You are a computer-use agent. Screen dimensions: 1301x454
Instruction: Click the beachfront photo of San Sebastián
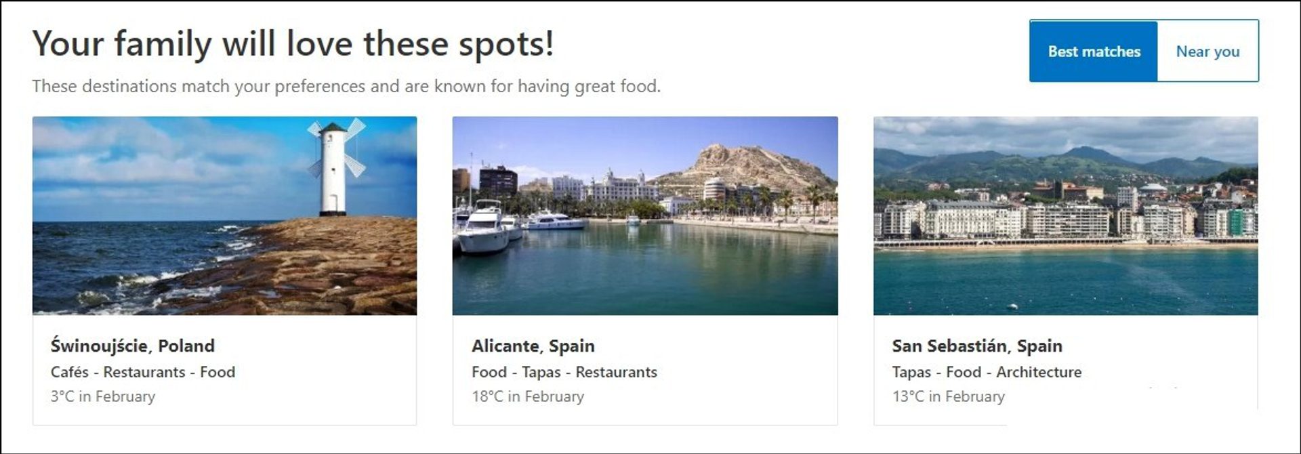[x=1066, y=217]
